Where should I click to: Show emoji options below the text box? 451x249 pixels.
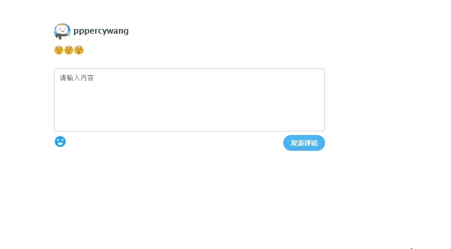[x=60, y=141]
